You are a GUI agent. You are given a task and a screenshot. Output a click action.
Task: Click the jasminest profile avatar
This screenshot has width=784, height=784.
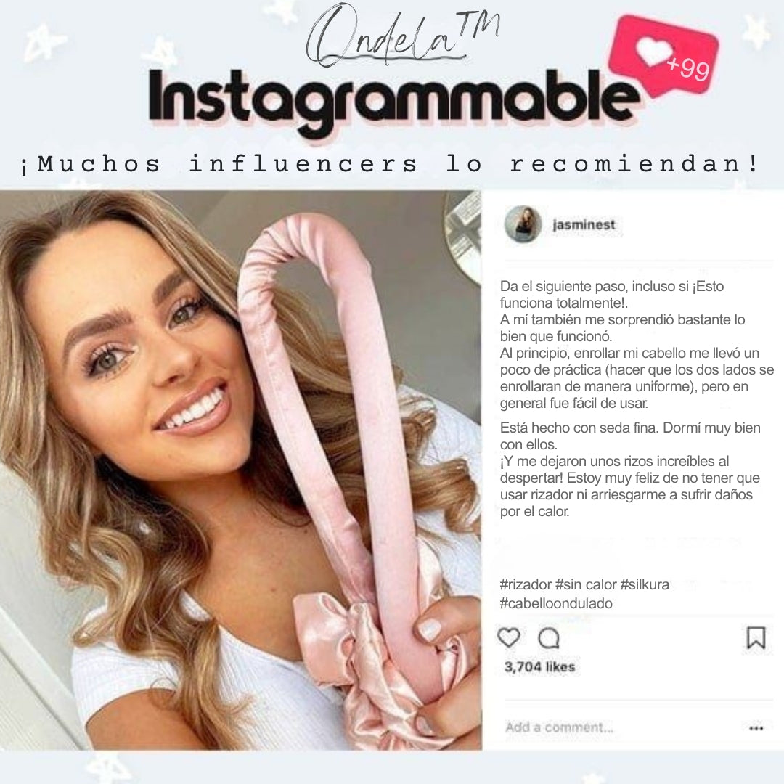click(x=523, y=224)
